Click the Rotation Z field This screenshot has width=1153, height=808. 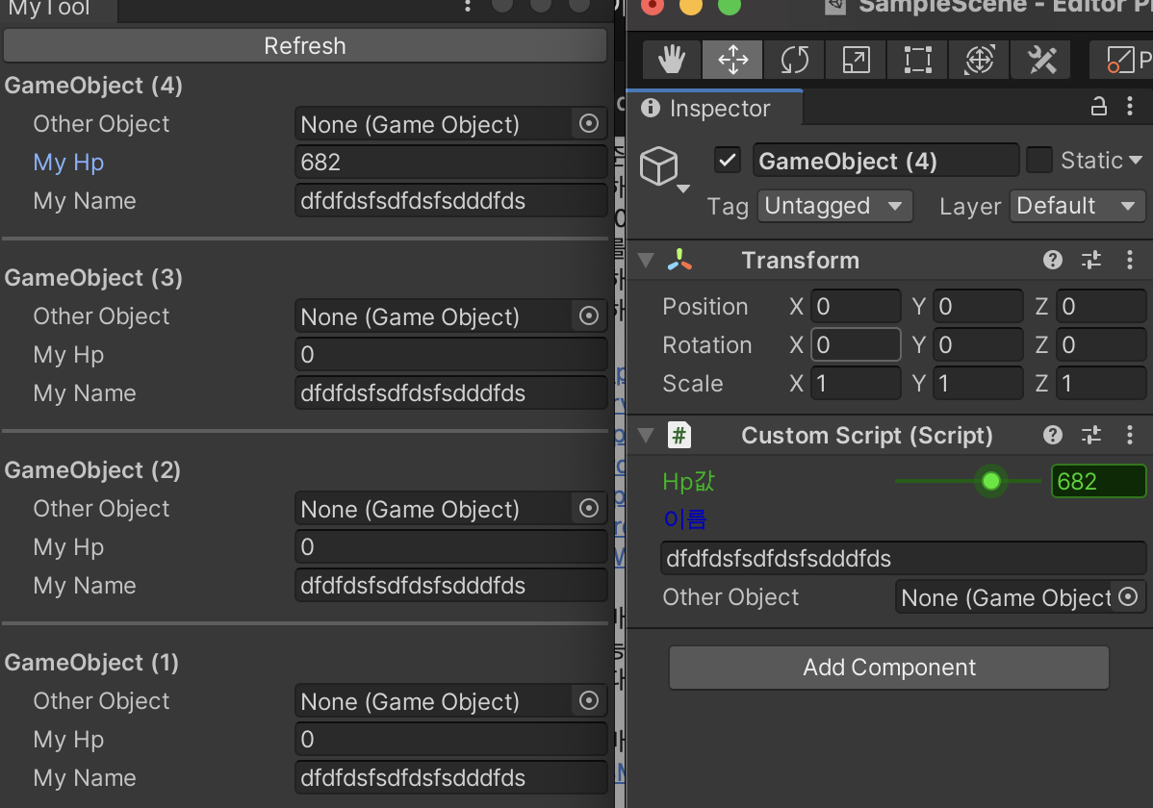(x=1101, y=344)
